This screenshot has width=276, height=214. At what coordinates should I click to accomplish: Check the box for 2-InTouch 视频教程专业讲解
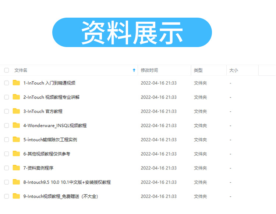pyautogui.click(x=7, y=97)
